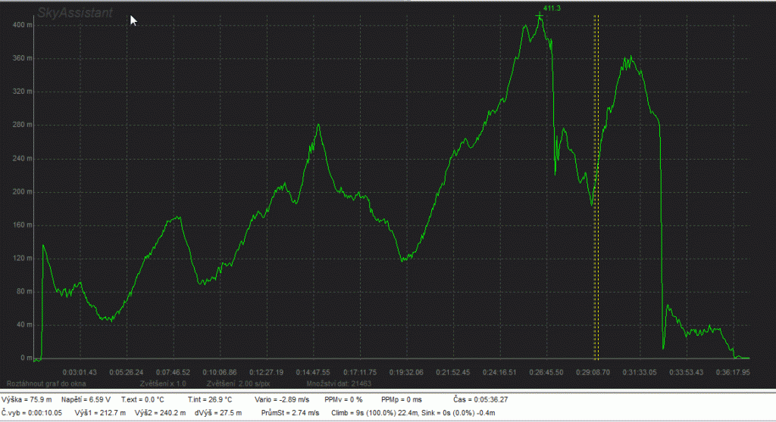Click the Napětí = 6.59 V readout
The image size is (776, 422).
[88, 399]
